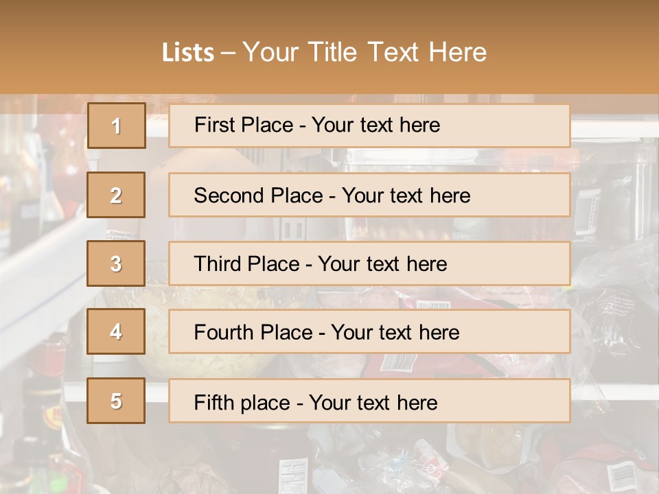This screenshot has height=494, width=659.
Task: Select the Second Place text bar
Action: click(369, 195)
